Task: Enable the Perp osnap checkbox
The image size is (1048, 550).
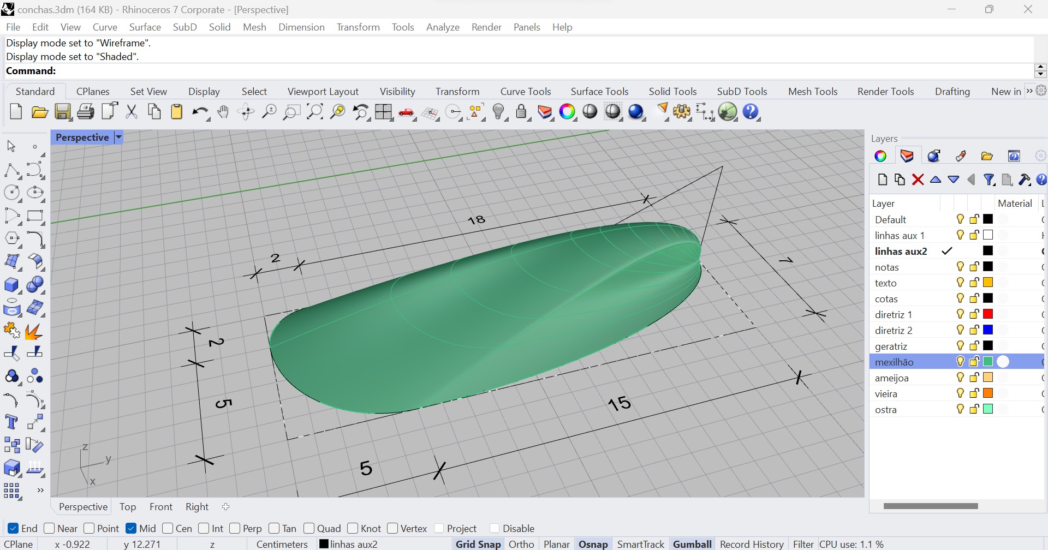Action: (235, 528)
